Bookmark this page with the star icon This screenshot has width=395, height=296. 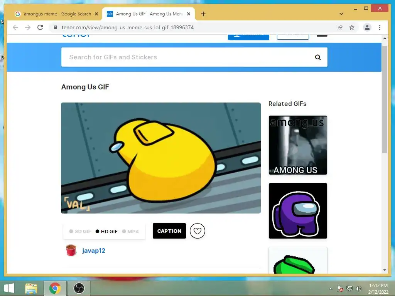[x=352, y=27]
